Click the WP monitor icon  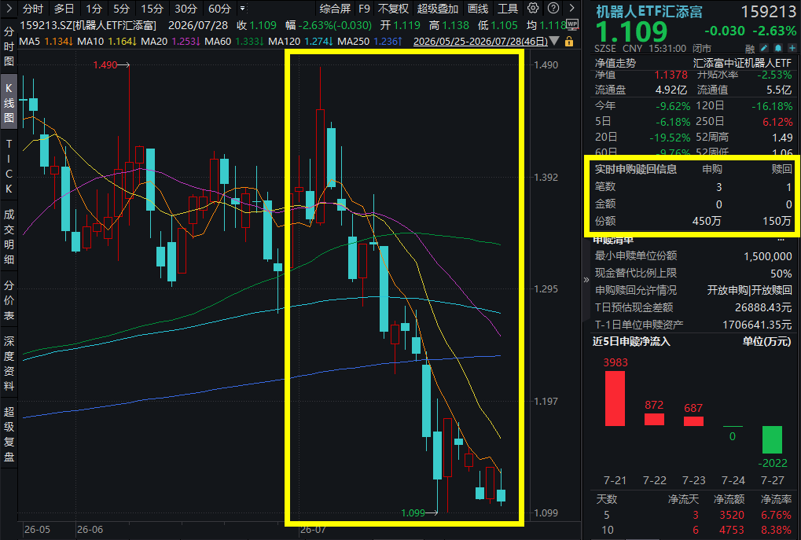tap(572, 24)
